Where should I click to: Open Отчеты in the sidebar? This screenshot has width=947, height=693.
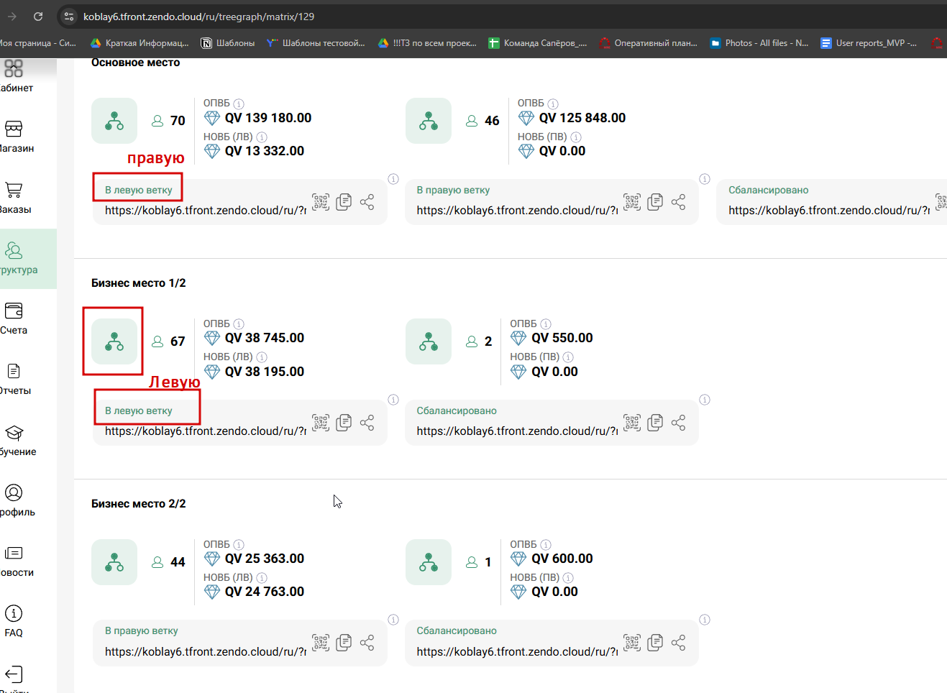tap(14, 380)
